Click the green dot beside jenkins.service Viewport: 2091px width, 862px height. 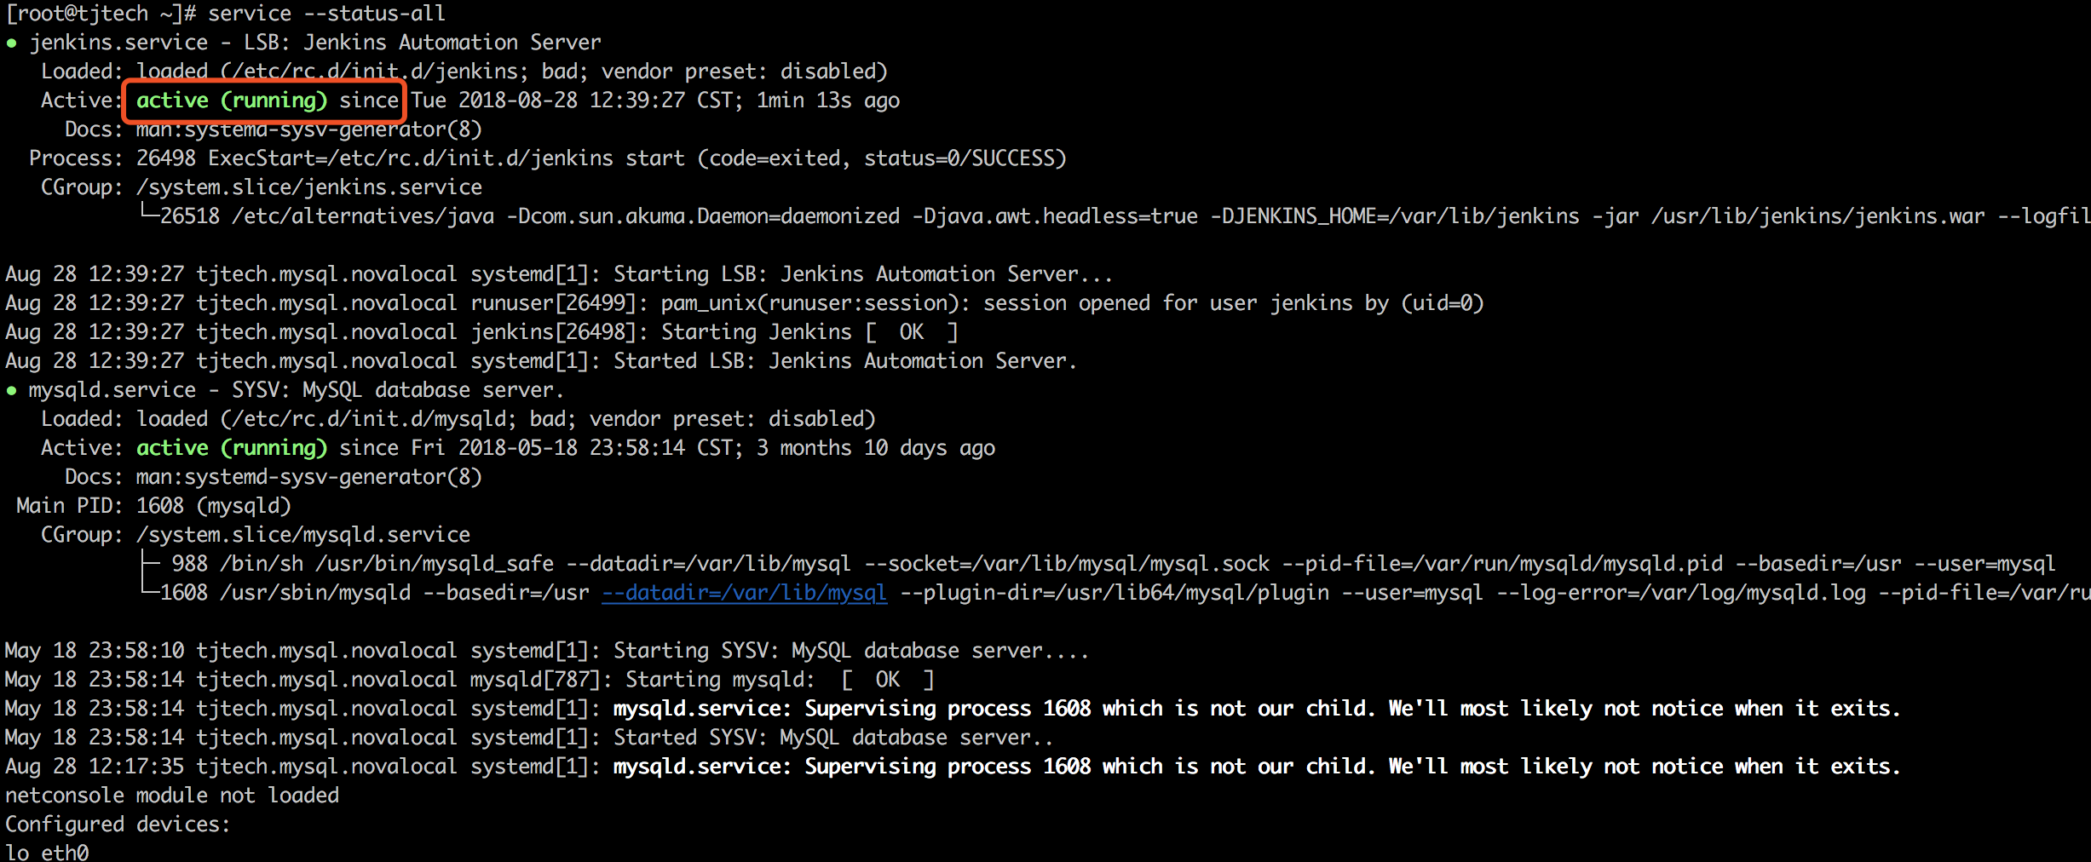tap(11, 43)
